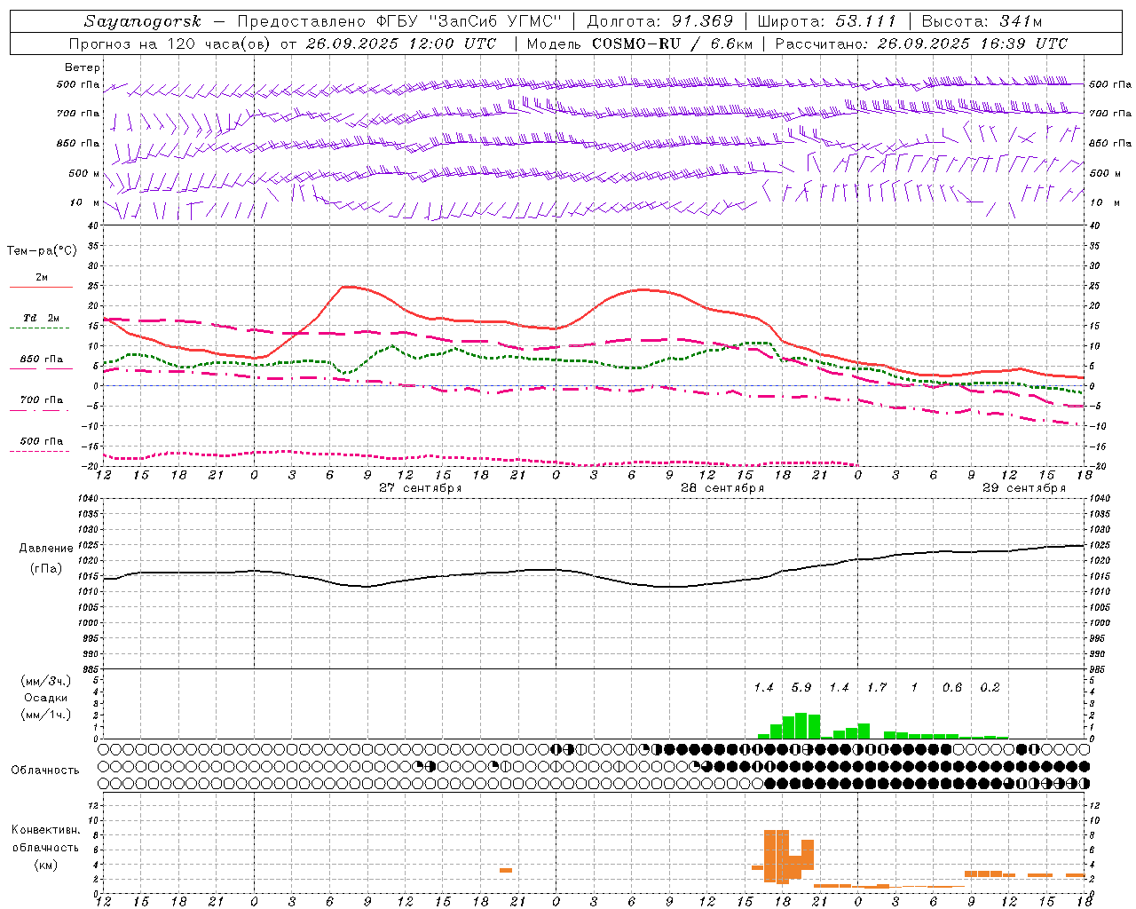
Task: Click the 0.6 precipitation total value
Action: 952,687
